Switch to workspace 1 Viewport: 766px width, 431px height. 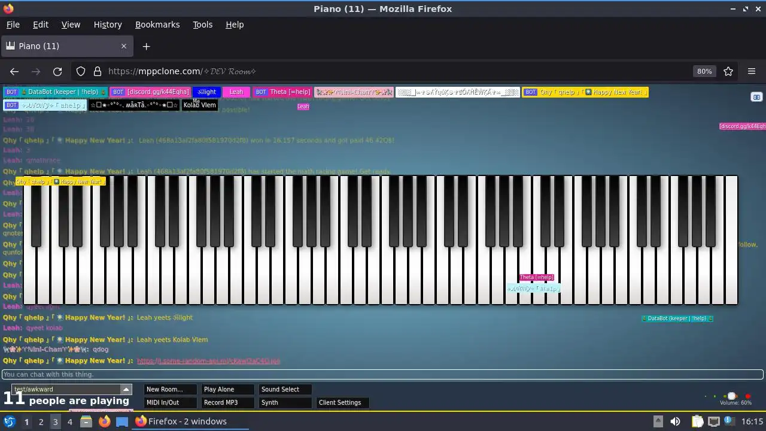(x=26, y=421)
